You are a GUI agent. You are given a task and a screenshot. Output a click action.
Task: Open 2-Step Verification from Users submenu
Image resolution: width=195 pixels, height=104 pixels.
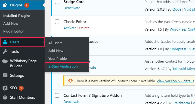(x=63, y=66)
